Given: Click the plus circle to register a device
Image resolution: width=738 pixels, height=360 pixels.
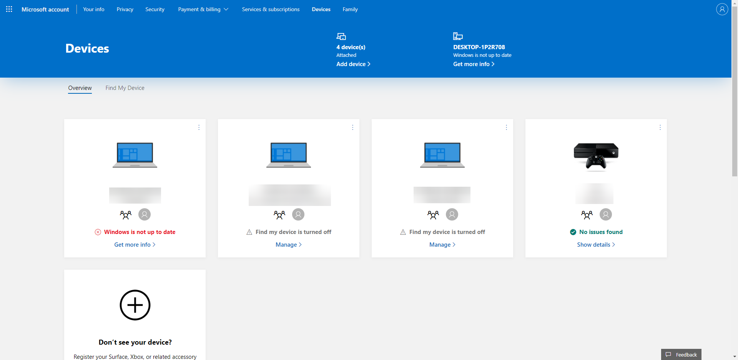Looking at the screenshot, I should [x=135, y=305].
